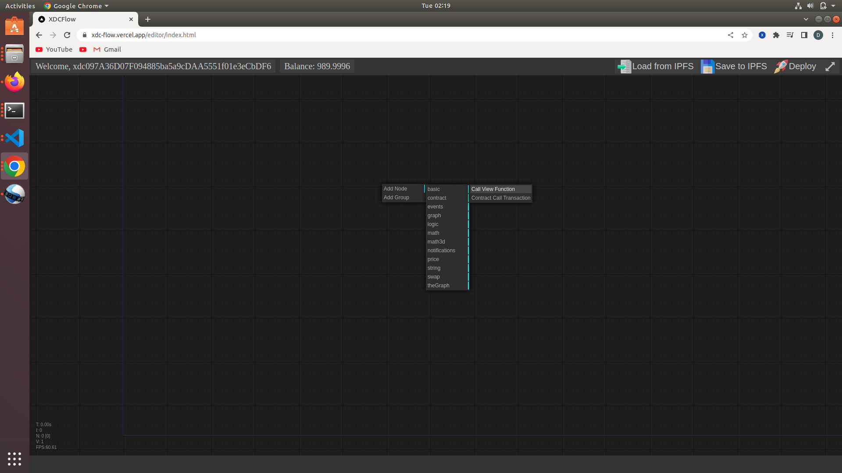Open the Chrome tab search dropdown
The image size is (842, 473).
[x=806, y=19]
